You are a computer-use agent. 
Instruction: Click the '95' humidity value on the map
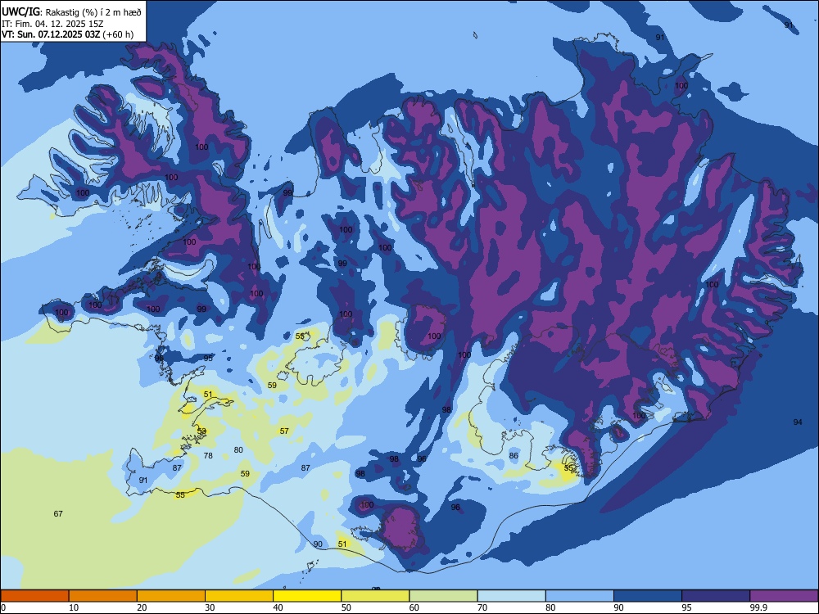pos(208,359)
